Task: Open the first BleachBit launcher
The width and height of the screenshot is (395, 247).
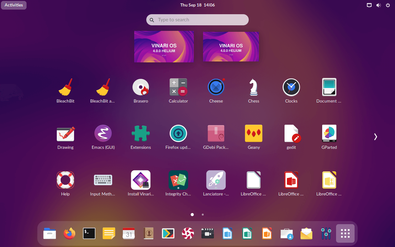Action: (65, 87)
